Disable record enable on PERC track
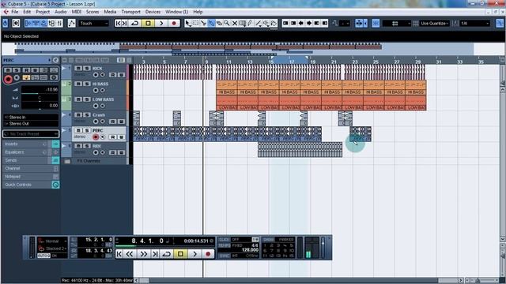The width and height of the screenshot is (506, 284). tap(96, 136)
